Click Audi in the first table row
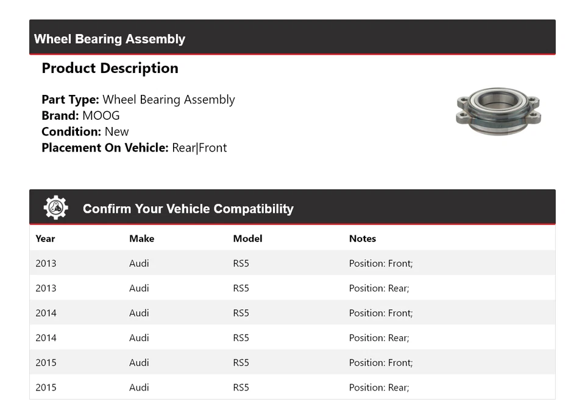Screen dimensions: 585x419 pos(139,263)
